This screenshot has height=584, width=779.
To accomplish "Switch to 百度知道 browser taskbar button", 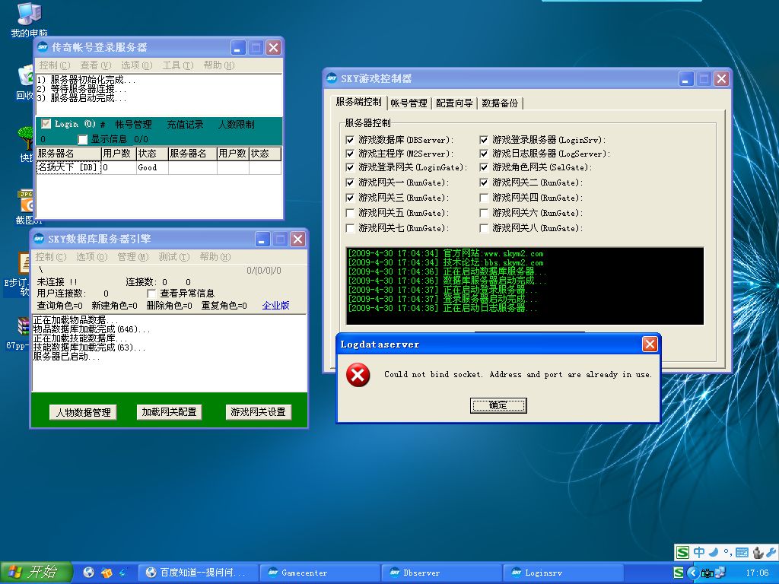I will point(199,573).
